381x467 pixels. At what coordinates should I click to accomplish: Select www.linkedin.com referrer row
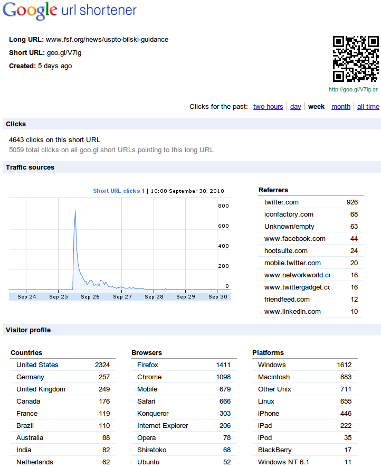[311, 312]
